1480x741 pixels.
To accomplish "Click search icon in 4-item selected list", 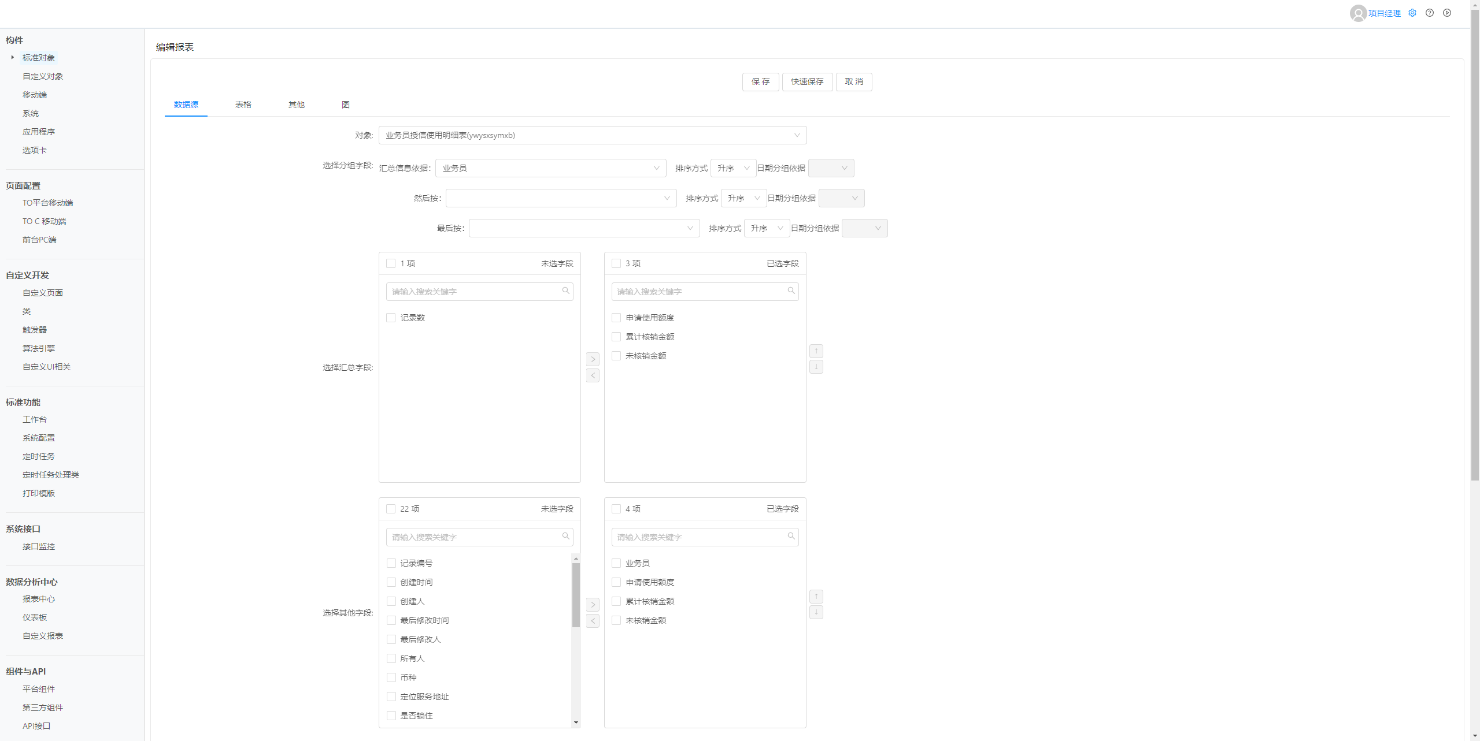I will coord(791,536).
